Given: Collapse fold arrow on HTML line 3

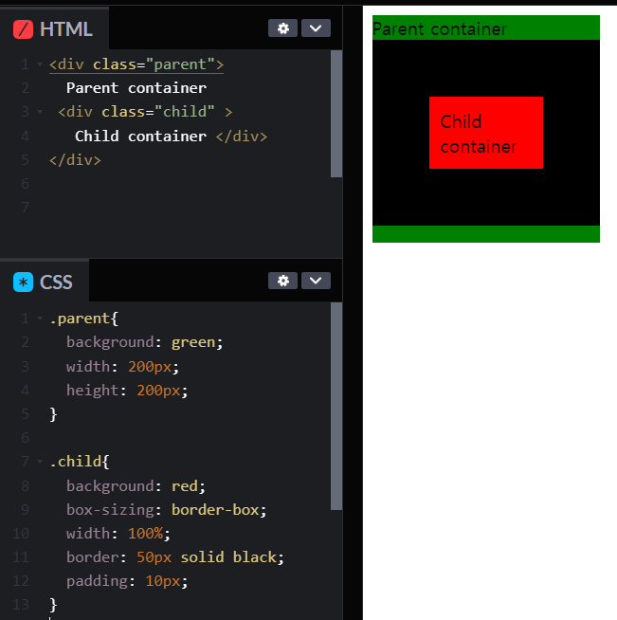Looking at the screenshot, I should coord(40,112).
